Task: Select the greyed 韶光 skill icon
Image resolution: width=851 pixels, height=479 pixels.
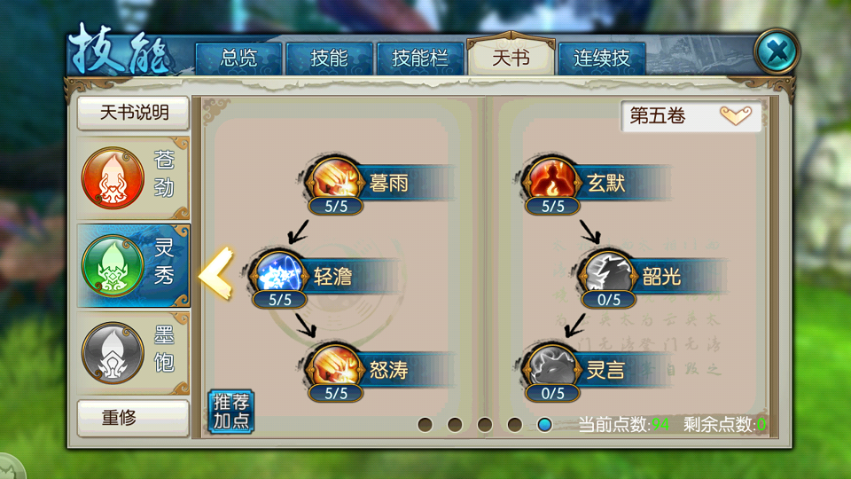Action: pos(608,272)
